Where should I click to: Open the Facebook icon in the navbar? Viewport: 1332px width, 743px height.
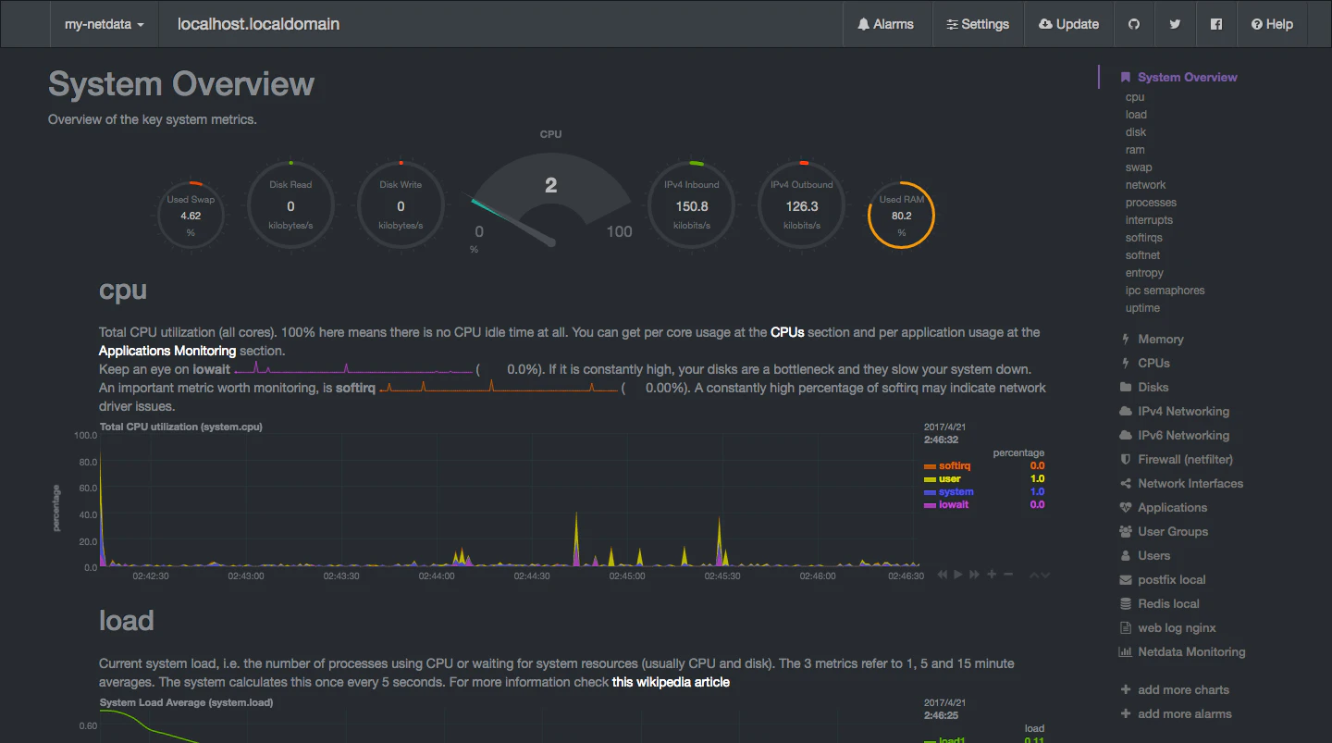[1216, 24]
